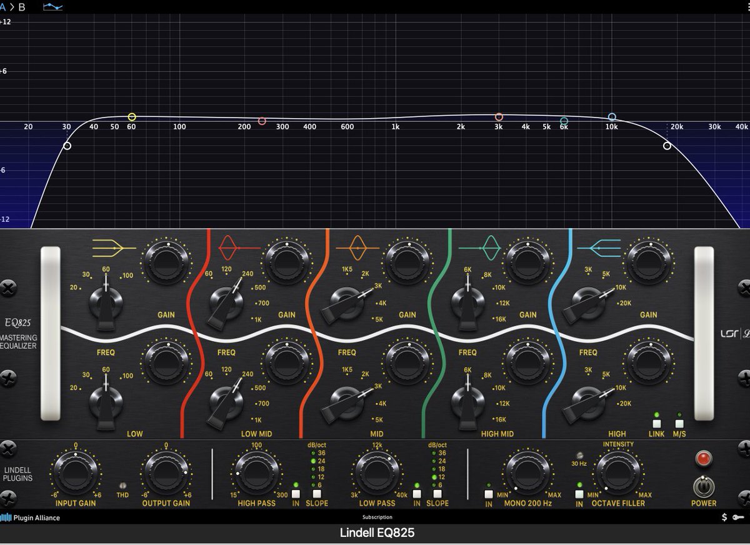Click the frequency curve icon in the top toolbar

click(52, 6)
